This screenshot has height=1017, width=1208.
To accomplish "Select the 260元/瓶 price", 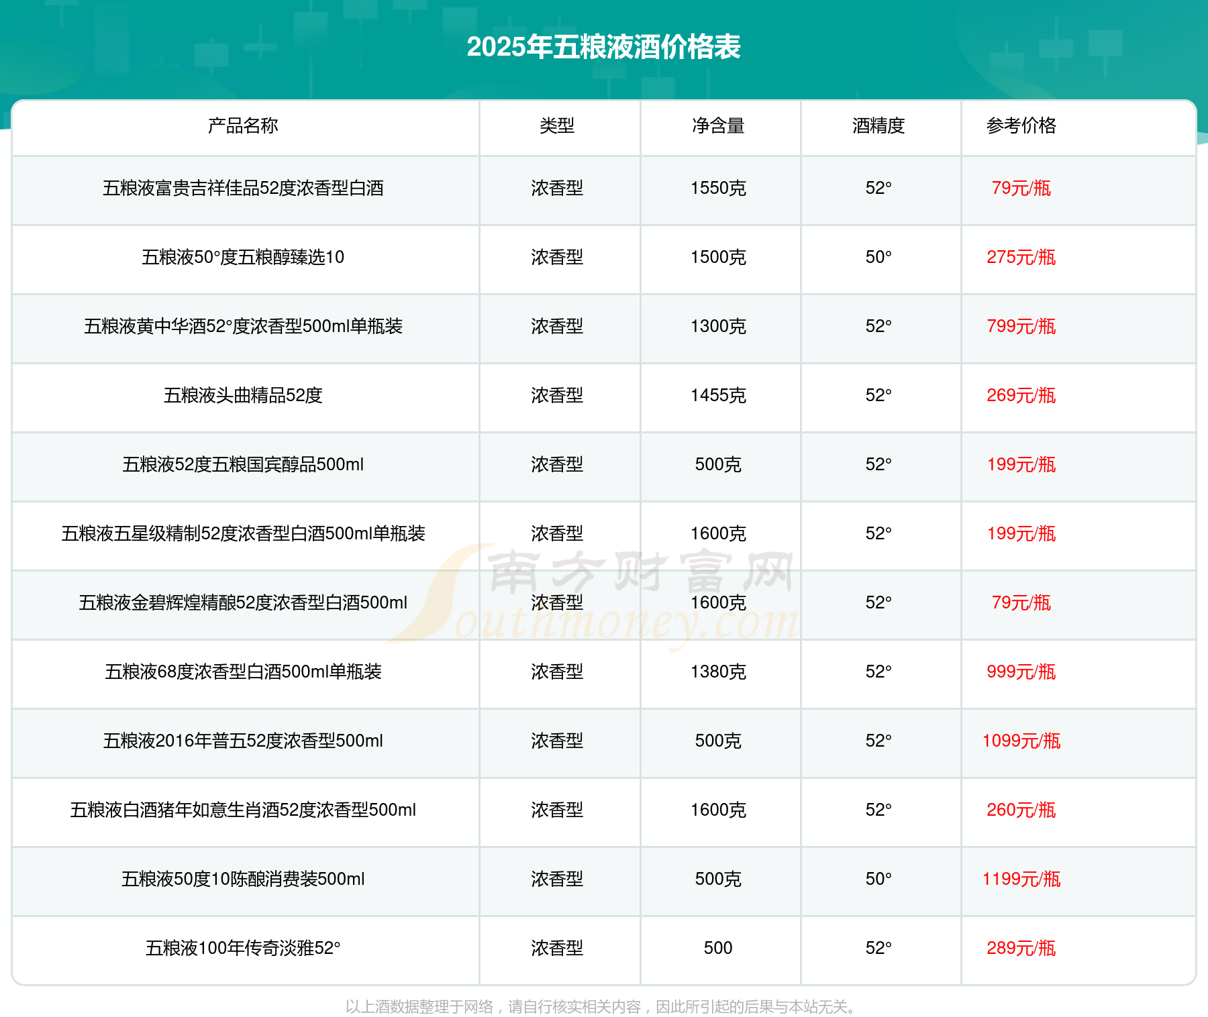I will coord(1021,810).
